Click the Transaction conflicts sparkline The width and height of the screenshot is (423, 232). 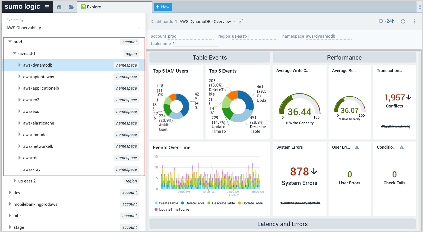click(395, 126)
